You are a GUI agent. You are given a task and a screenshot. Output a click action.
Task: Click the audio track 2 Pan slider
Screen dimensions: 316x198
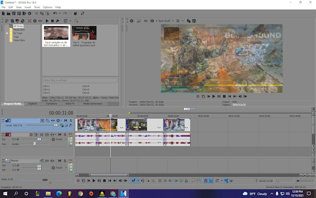point(35,144)
